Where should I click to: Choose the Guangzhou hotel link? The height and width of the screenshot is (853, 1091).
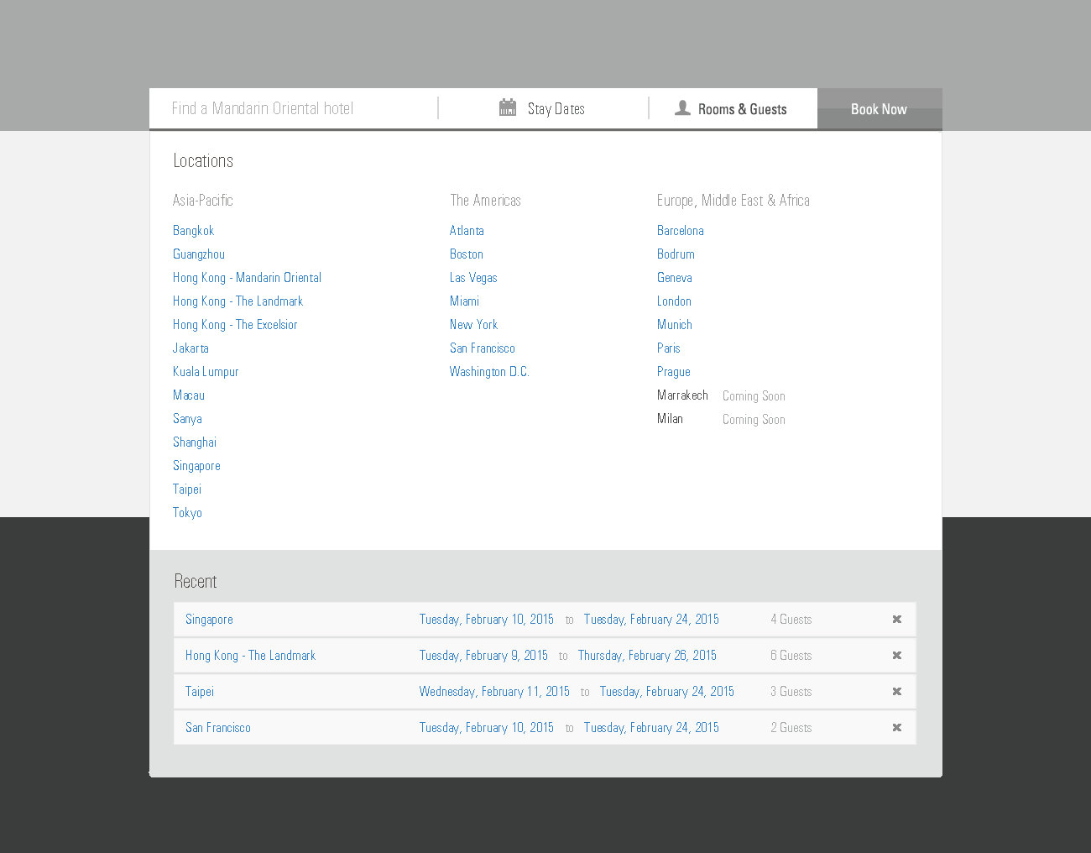tap(199, 254)
